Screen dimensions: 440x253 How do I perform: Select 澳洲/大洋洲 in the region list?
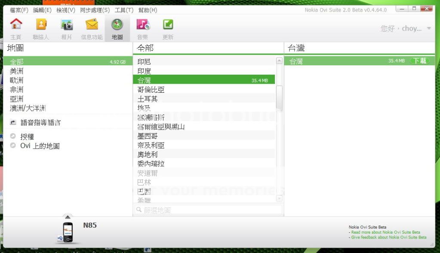point(68,108)
